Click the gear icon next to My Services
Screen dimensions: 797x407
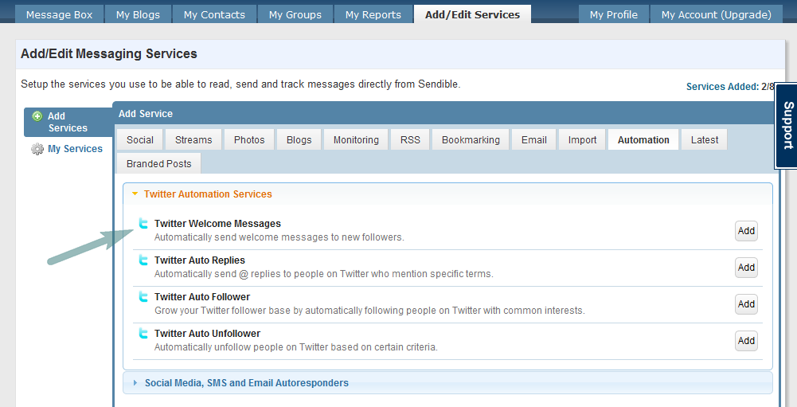pos(37,149)
